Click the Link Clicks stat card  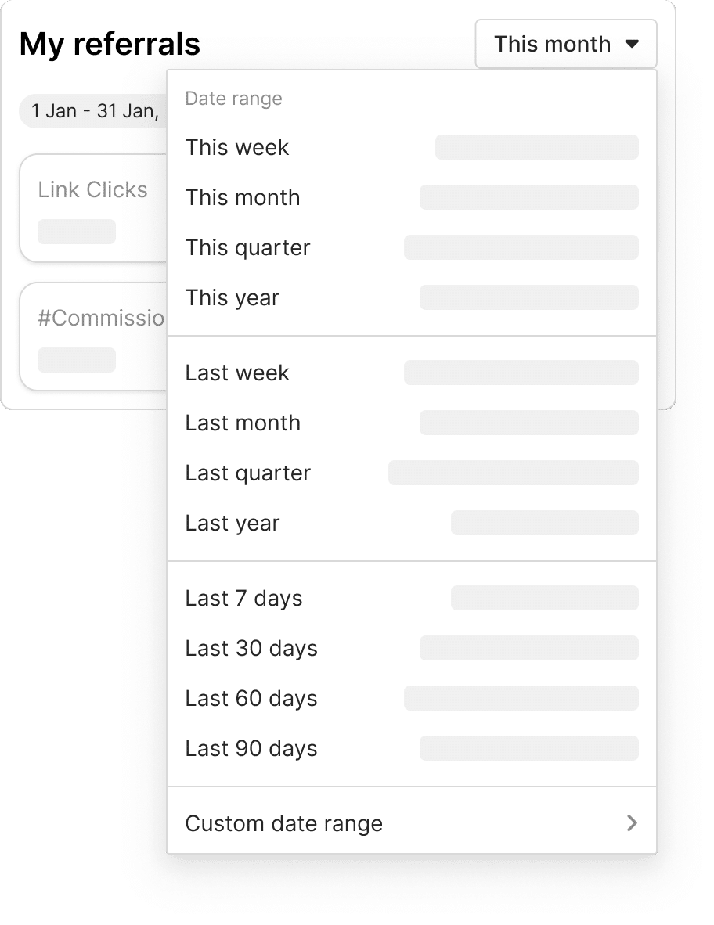94,208
